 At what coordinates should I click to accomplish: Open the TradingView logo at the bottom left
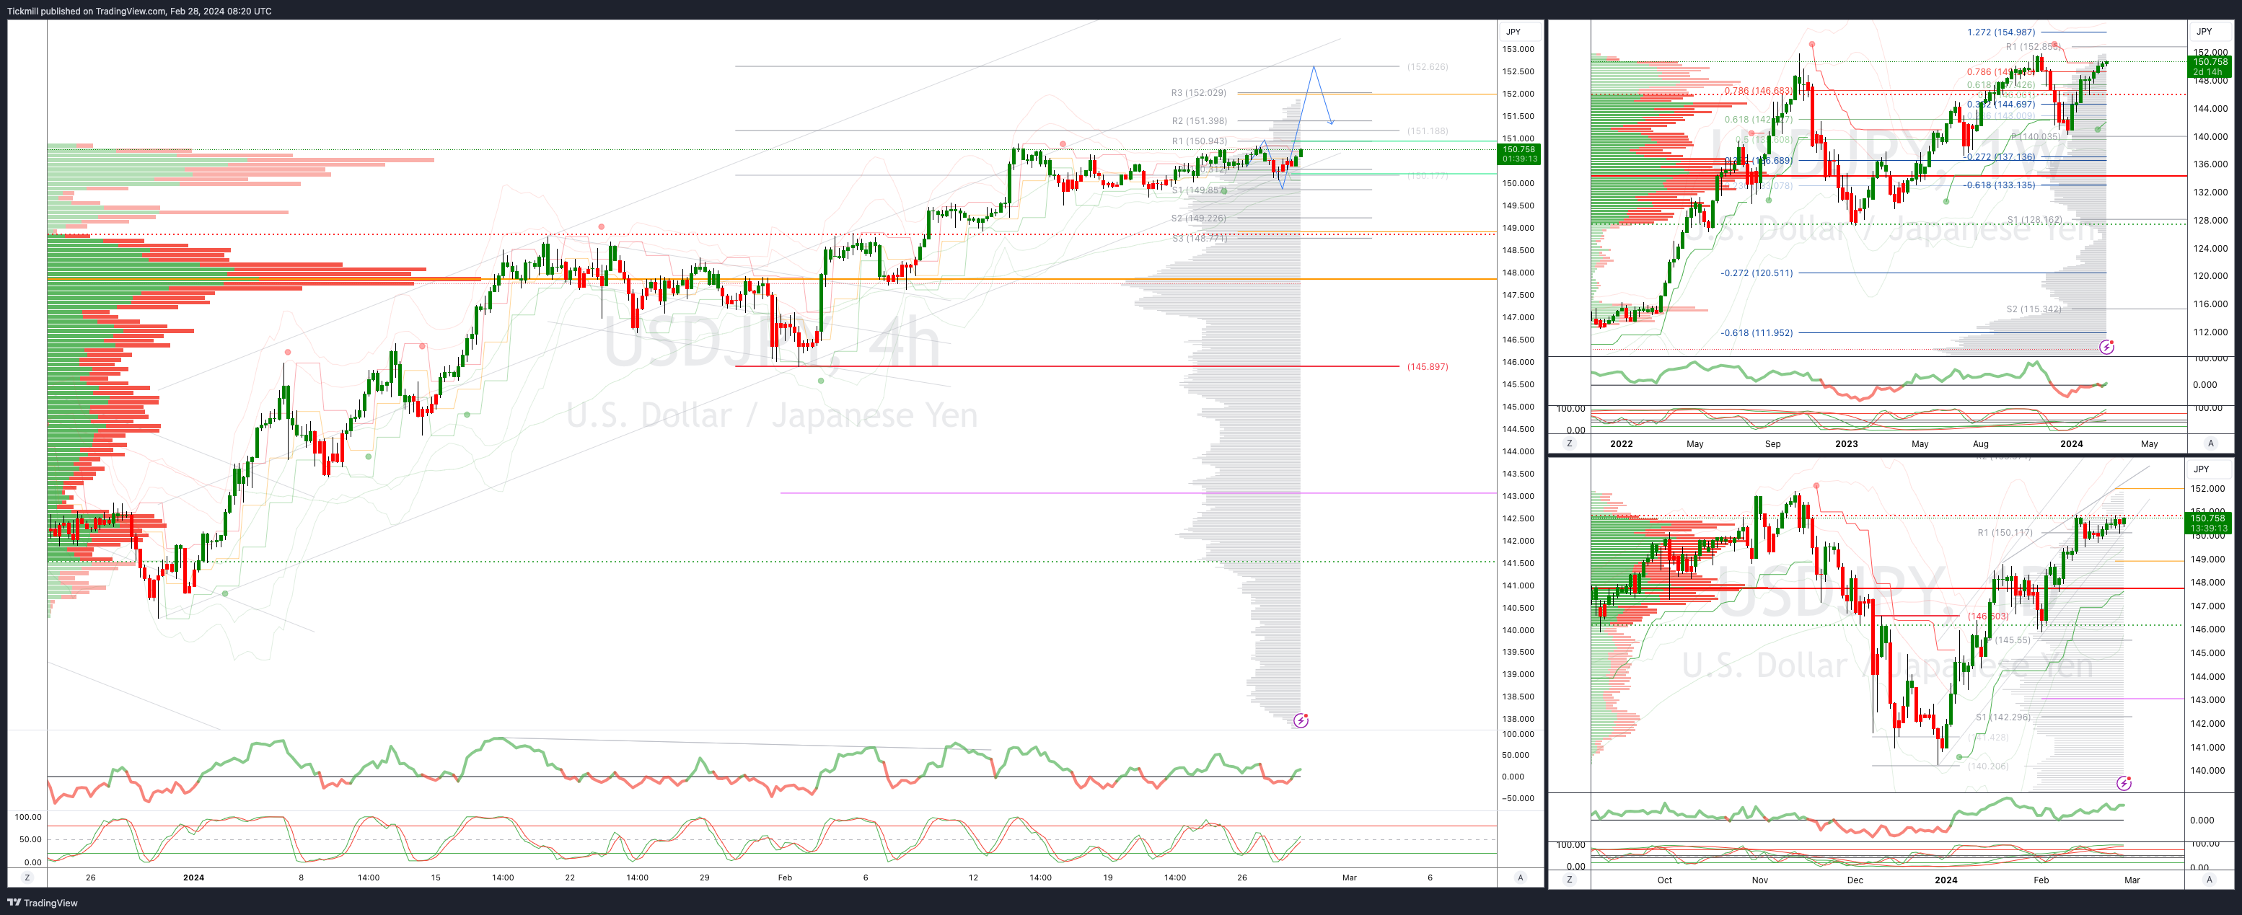pos(43,903)
